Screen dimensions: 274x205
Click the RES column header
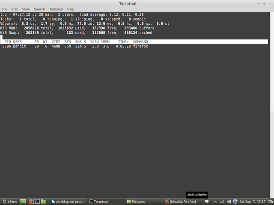pos(68,42)
